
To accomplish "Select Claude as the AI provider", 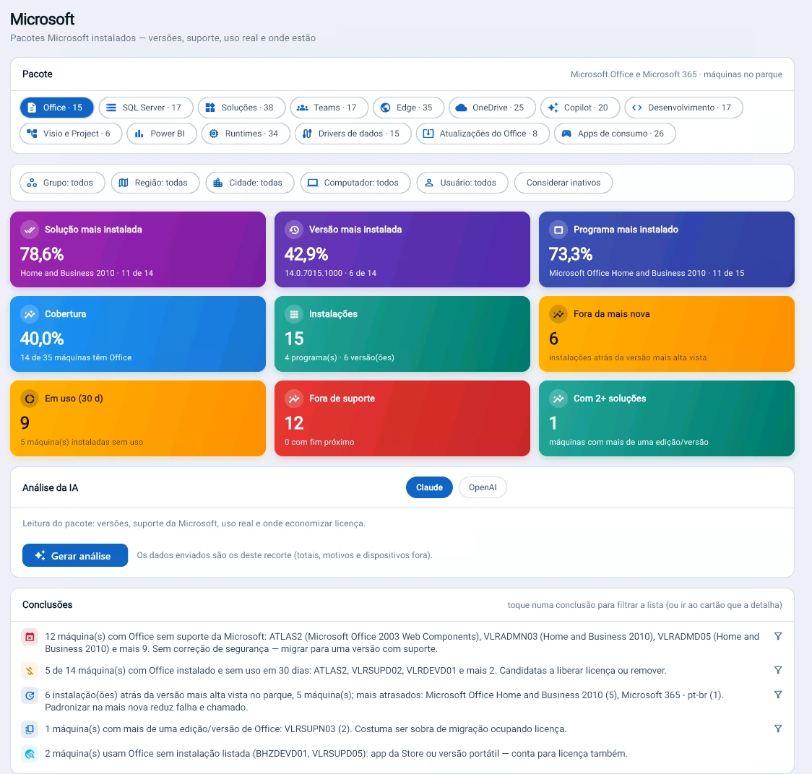I will (x=429, y=487).
